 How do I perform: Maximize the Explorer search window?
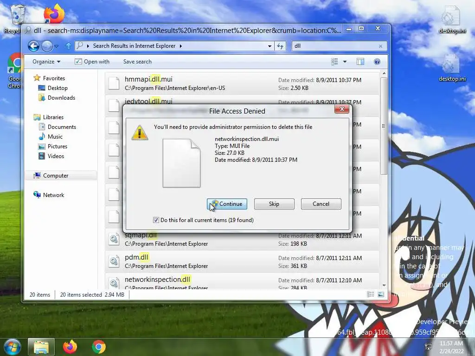point(361,28)
